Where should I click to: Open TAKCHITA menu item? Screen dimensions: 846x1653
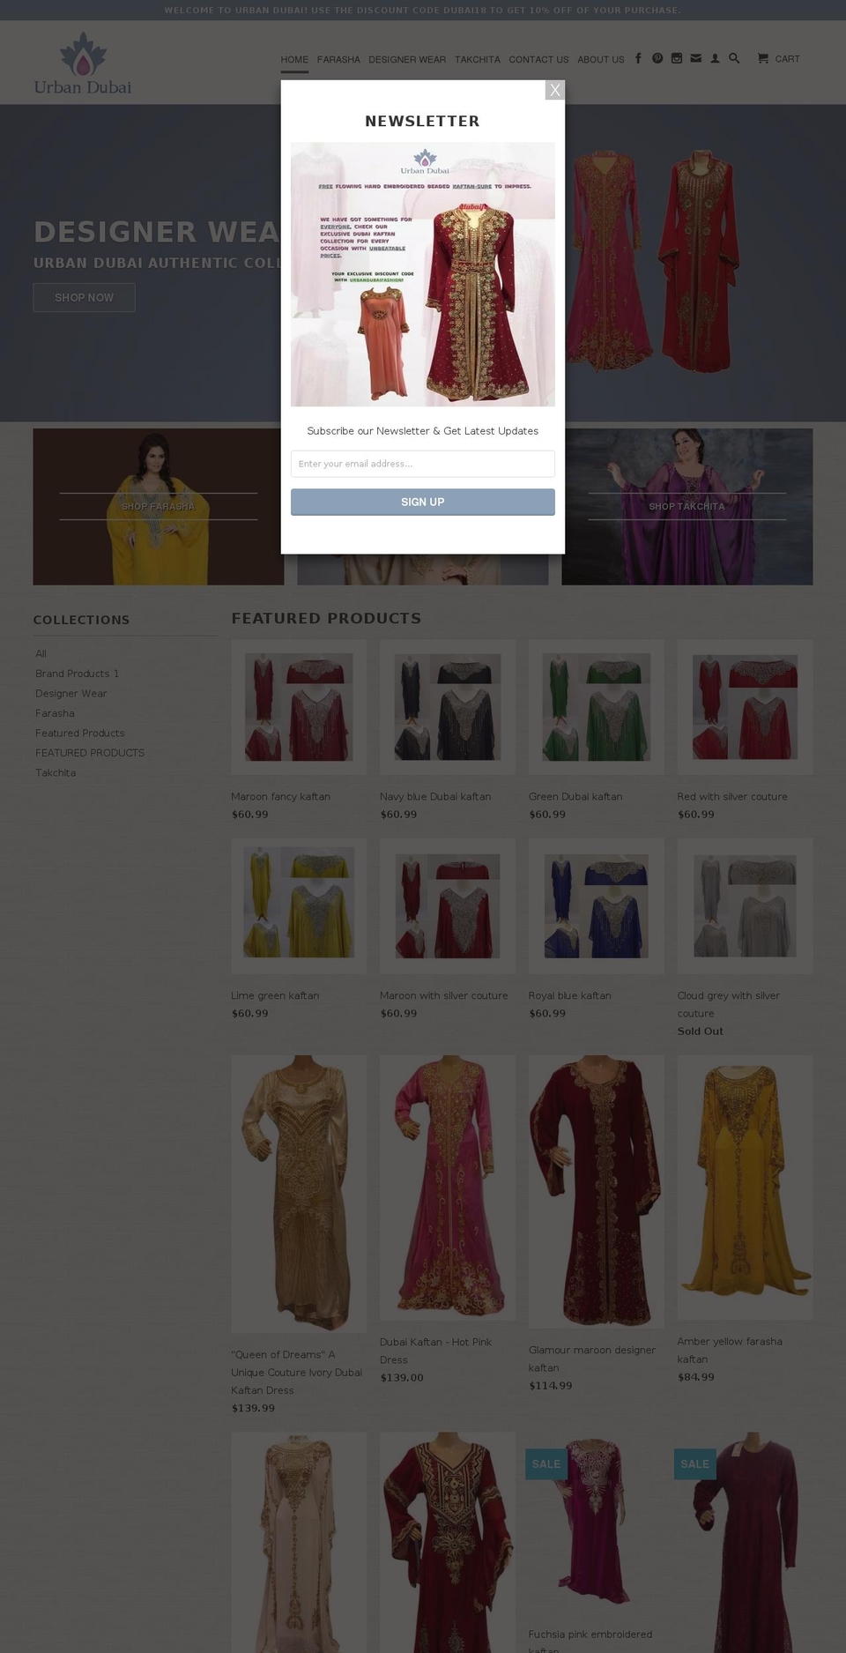coord(478,59)
